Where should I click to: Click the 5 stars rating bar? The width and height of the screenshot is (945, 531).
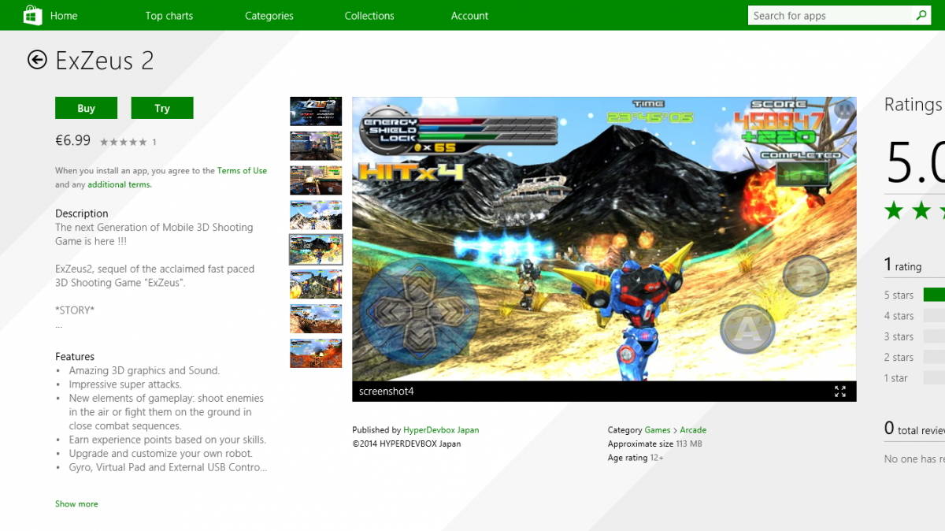coord(934,295)
